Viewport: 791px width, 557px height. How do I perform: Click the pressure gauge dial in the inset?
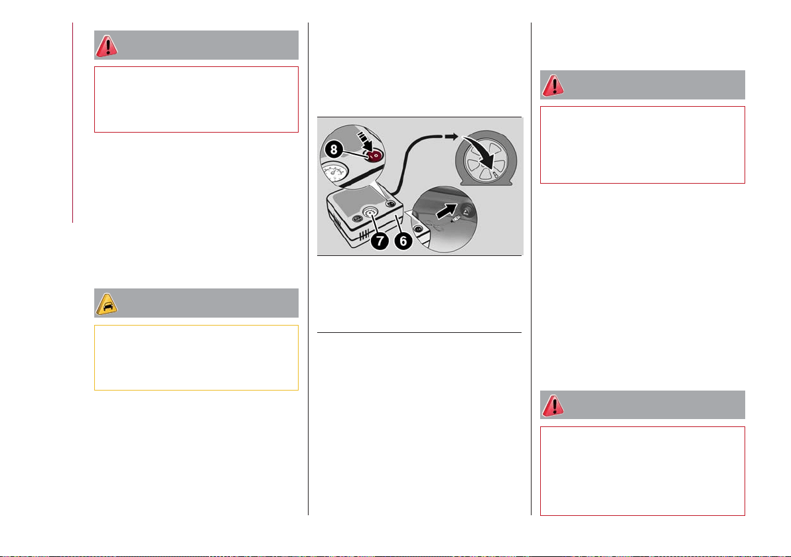pyautogui.click(x=334, y=176)
